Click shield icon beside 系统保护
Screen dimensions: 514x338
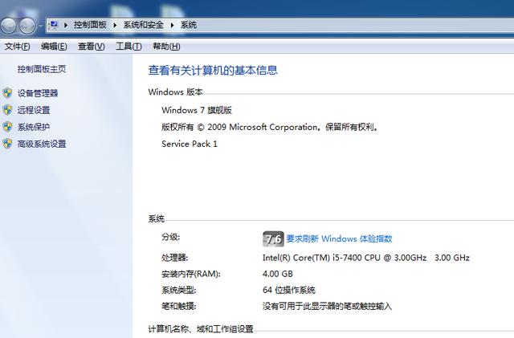(7, 127)
